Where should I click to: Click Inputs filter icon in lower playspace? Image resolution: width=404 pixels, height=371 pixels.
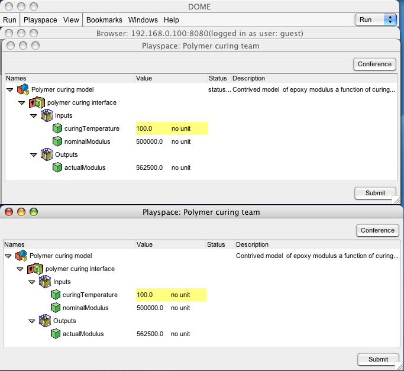(x=45, y=282)
